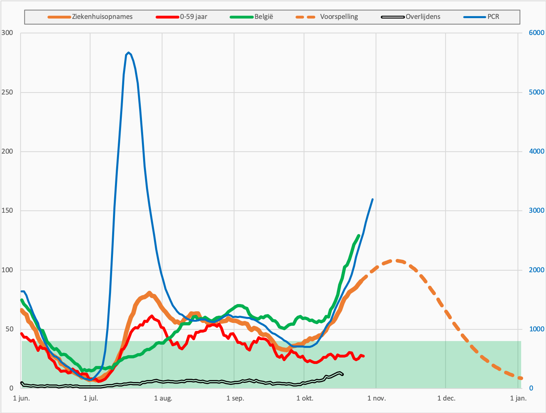Click the left axis value 200
Screen dimensions: 546x413
(7, 151)
